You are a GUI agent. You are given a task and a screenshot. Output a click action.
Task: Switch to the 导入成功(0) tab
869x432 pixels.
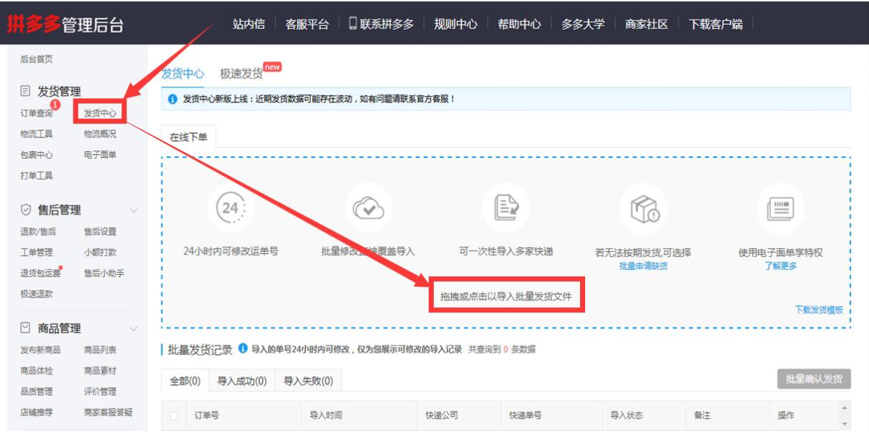coord(242,381)
